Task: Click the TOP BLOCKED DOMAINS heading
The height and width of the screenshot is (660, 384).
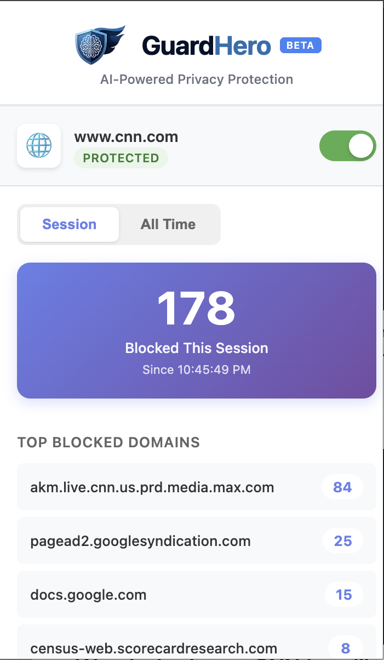Action: point(108,442)
